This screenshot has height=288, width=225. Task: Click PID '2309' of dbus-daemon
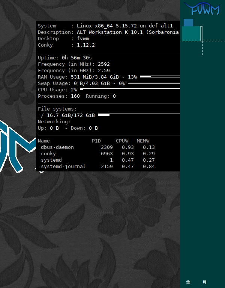107,147
